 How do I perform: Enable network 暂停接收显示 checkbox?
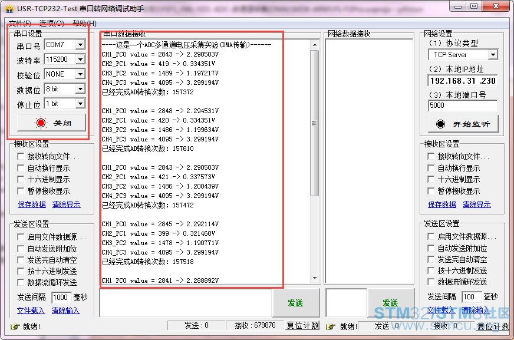[431, 191]
